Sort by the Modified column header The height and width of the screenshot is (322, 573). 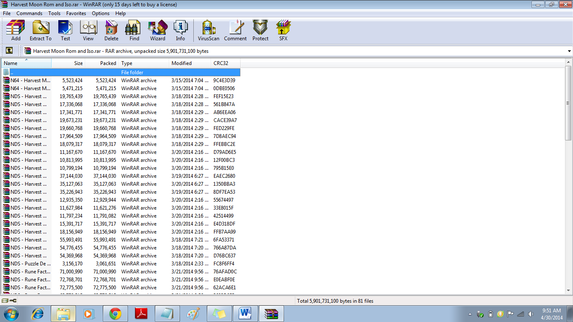coord(190,63)
